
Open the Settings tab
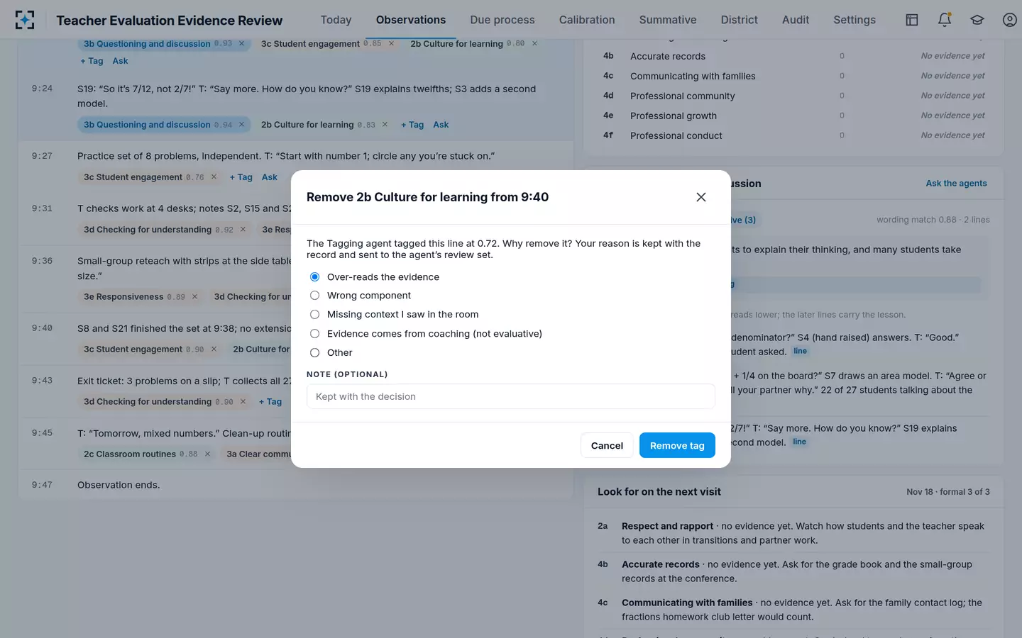point(855,20)
